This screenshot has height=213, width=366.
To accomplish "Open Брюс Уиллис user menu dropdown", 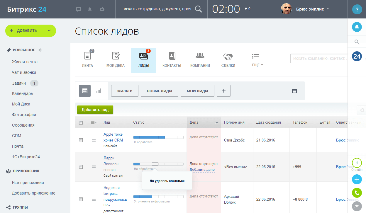I will pos(313,9).
